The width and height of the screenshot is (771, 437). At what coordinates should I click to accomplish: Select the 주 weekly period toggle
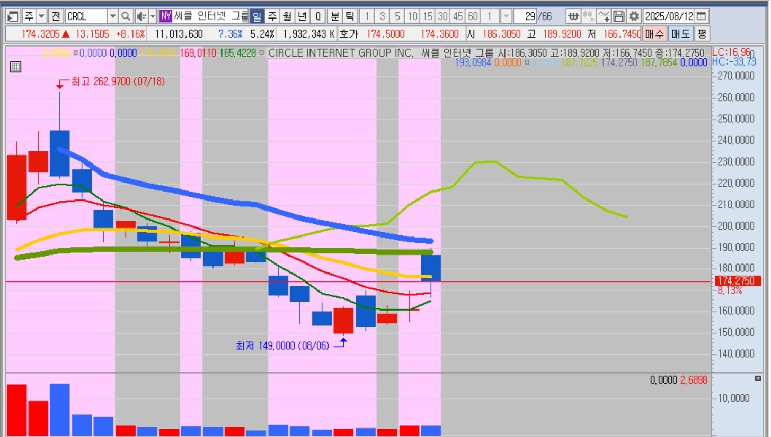point(272,16)
